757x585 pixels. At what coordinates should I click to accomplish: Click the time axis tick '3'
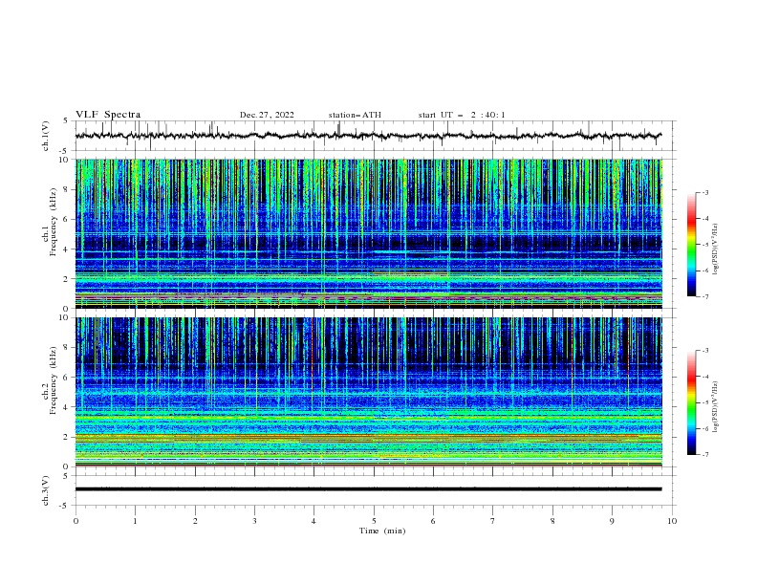[x=254, y=521]
